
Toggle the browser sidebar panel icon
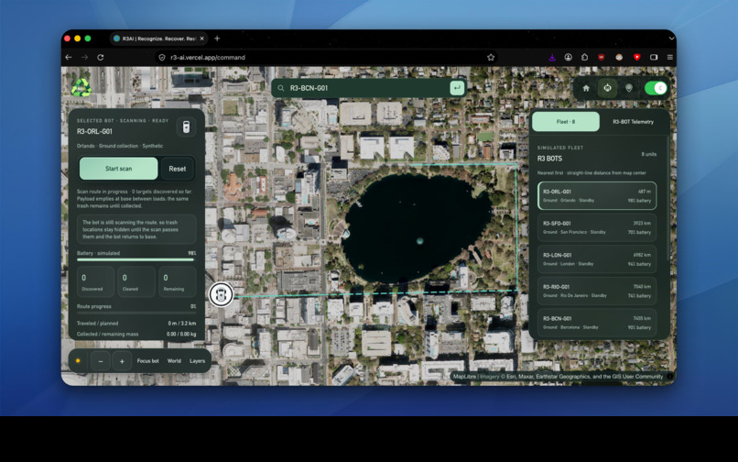tap(654, 58)
